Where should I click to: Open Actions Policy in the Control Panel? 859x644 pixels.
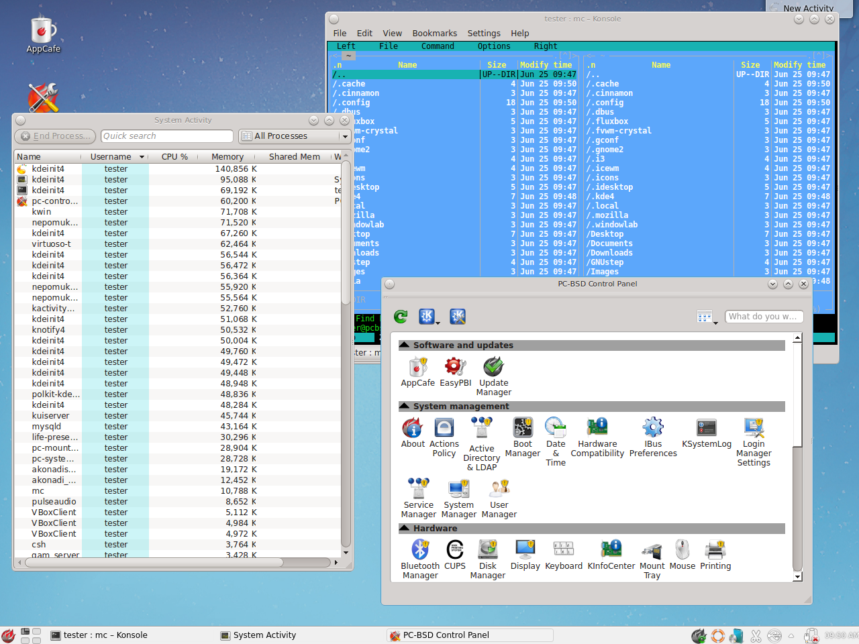(x=444, y=437)
